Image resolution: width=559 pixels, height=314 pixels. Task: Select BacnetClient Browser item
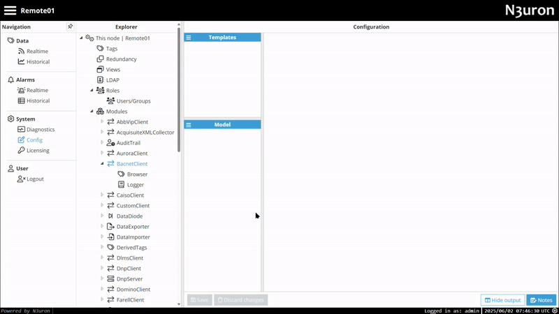(x=137, y=174)
